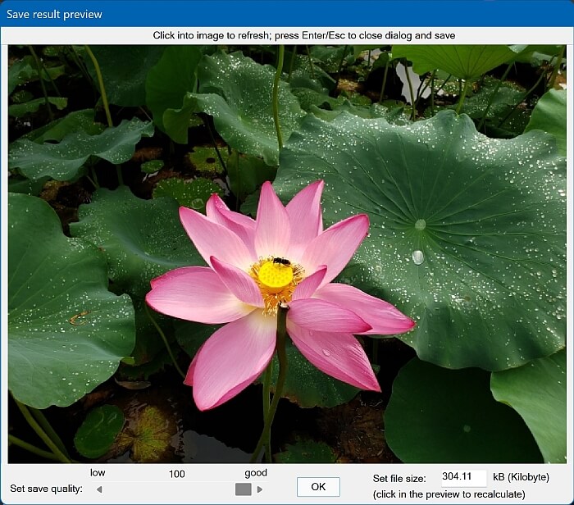Click the 'Set save quality:' label
This screenshot has height=505, width=574.
coord(46,489)
